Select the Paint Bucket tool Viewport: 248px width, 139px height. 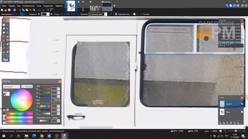click(x=4, y=40)
